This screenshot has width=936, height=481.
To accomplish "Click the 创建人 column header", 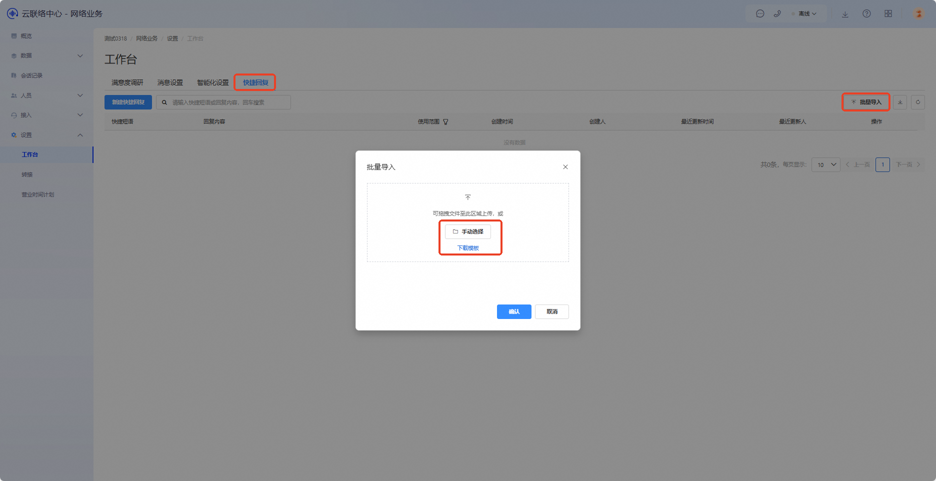I will [597, 121].
